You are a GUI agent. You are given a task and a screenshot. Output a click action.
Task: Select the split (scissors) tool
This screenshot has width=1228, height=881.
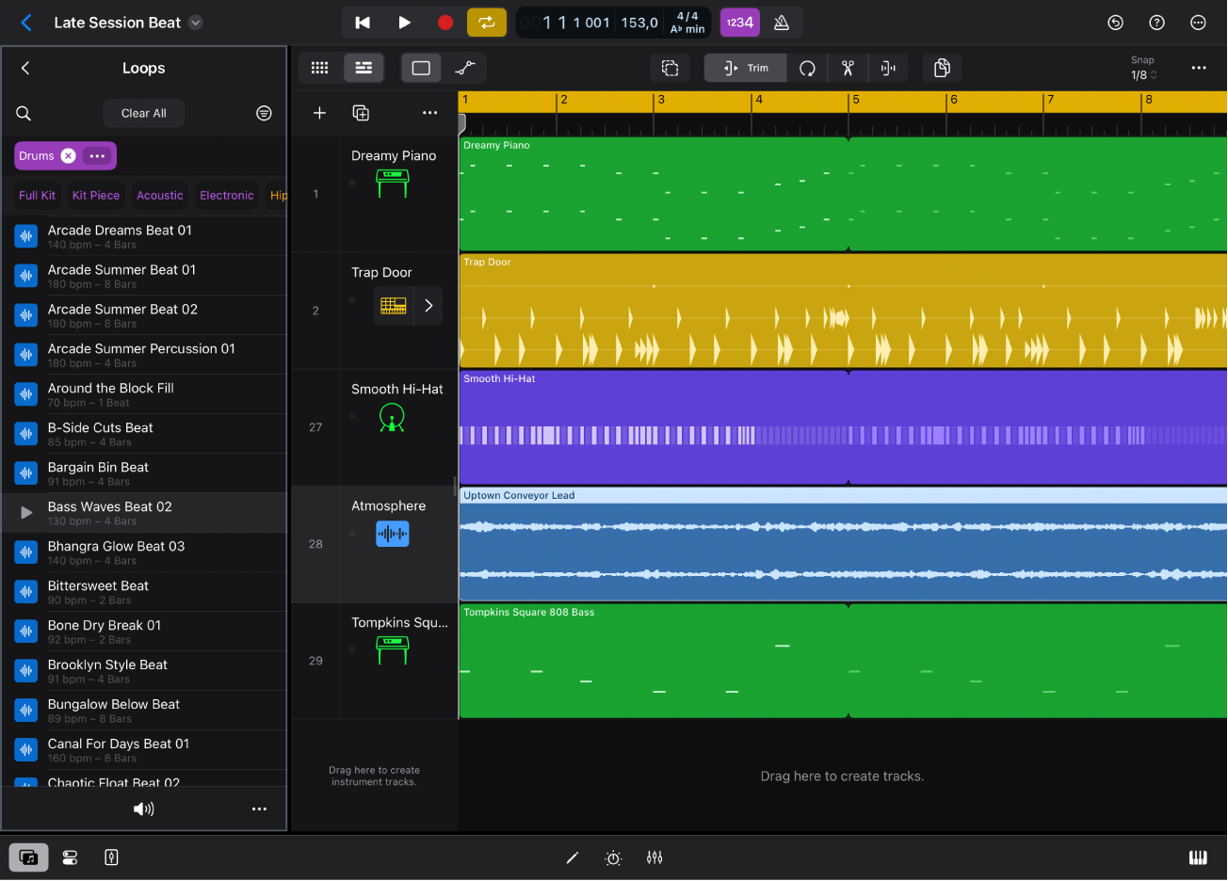[846, 68]
